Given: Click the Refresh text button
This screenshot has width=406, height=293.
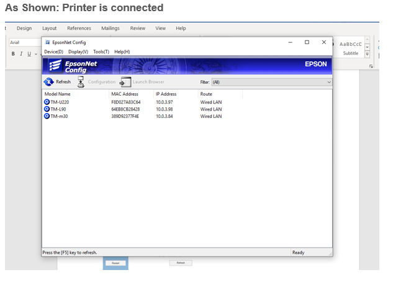Looking at the screenshot, I should tap(63, 82).
